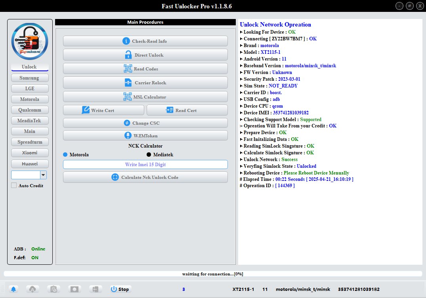Image resolution: width=426 pixels, height=298 pixels.
Task: Click the Write Imei 15 Digit field
Action: (145, 164)
